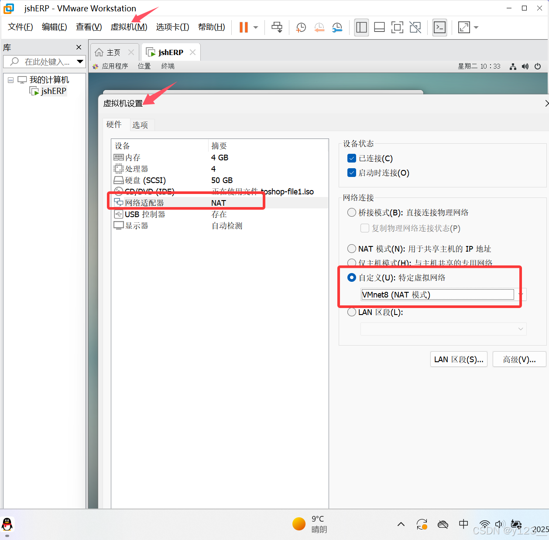Image resolution: width=549 pixels, height=540 pixels.
Task: Select the 网络适配器 device row
Action: 220,203
